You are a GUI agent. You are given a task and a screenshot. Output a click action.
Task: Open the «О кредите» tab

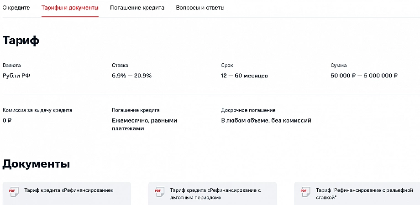coord(16,8)
